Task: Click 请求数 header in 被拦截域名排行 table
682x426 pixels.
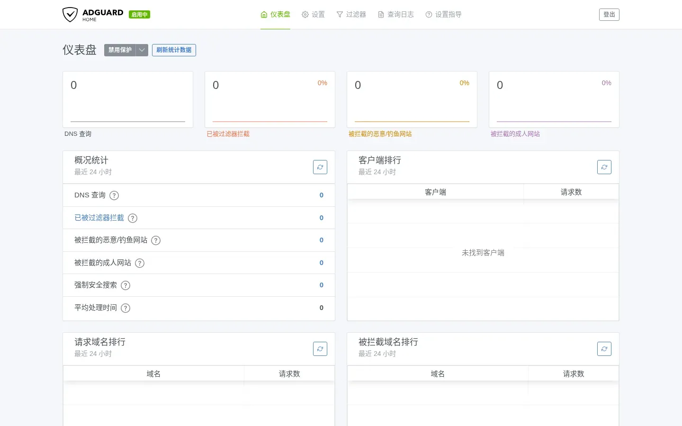Action: 574,373
